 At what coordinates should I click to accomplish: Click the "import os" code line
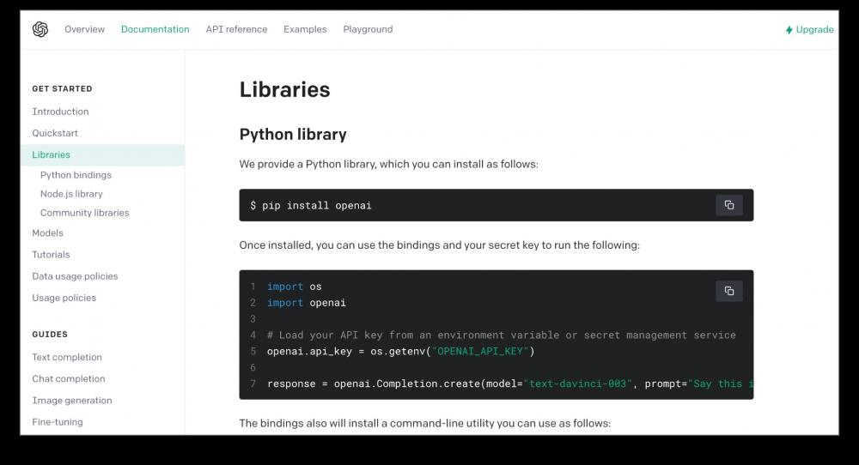point(294,287)
